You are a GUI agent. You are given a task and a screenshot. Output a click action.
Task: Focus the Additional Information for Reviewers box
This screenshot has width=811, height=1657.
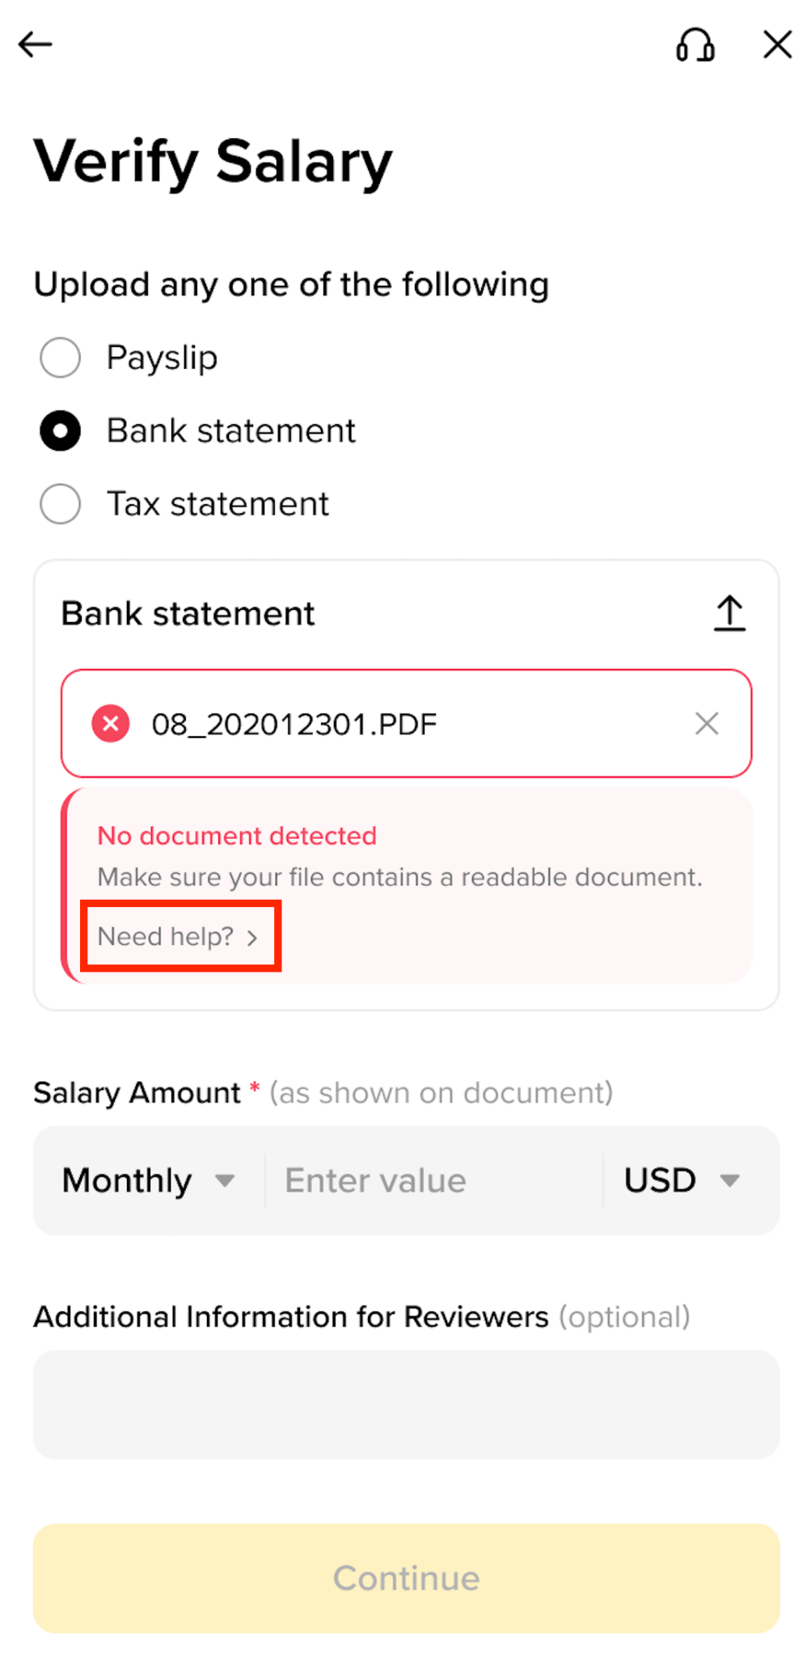point(407,1405)
